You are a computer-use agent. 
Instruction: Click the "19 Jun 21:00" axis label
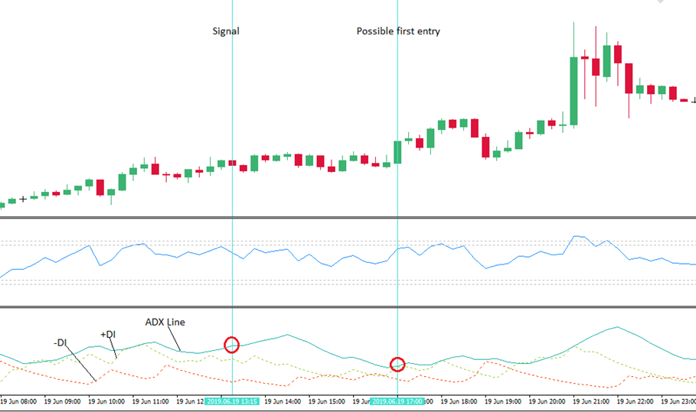point(591,401)
